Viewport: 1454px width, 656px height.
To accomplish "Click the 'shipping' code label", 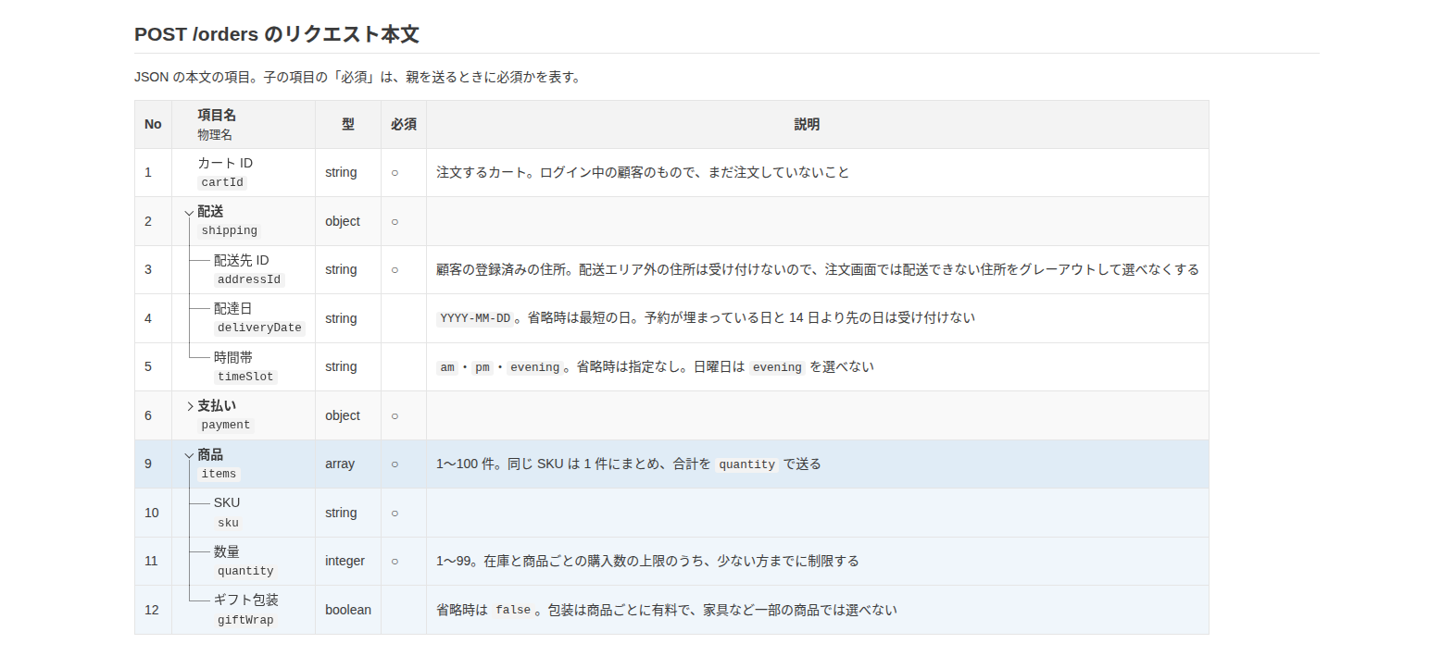I will point(230,230).
